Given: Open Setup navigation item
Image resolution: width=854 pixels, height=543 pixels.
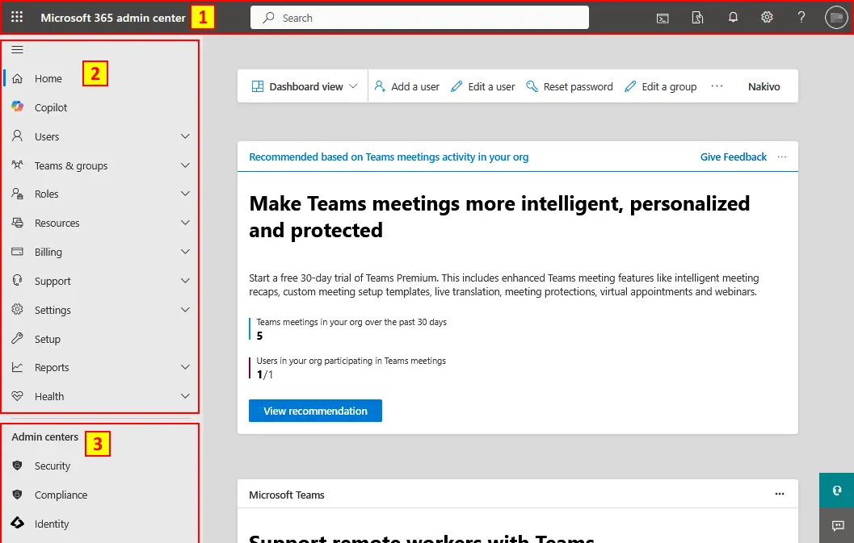Looking at the screenshot, I should 48,339.
